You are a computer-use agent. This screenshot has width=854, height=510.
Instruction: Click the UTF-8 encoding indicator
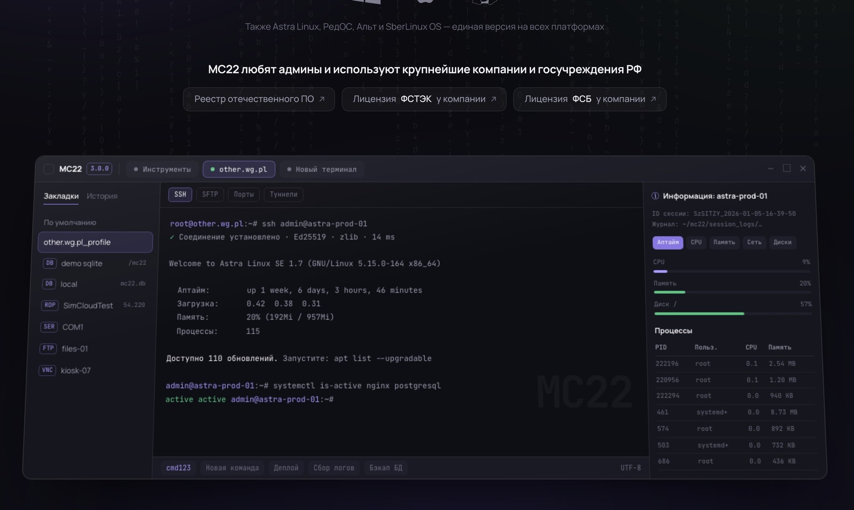[631, 468]
